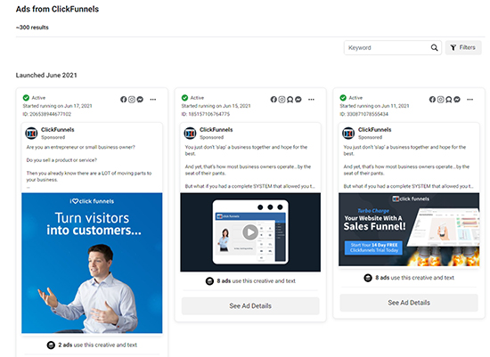490x357 pixels.
Task: Click Facebook platform icon on Jun 17 ad
Action: pyautogui.click(x=124, y=100)
